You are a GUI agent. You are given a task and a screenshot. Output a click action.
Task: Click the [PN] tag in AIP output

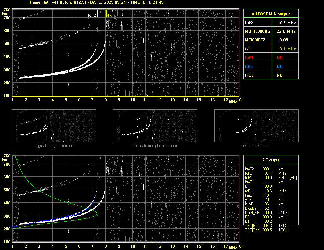tap(293, 178)
